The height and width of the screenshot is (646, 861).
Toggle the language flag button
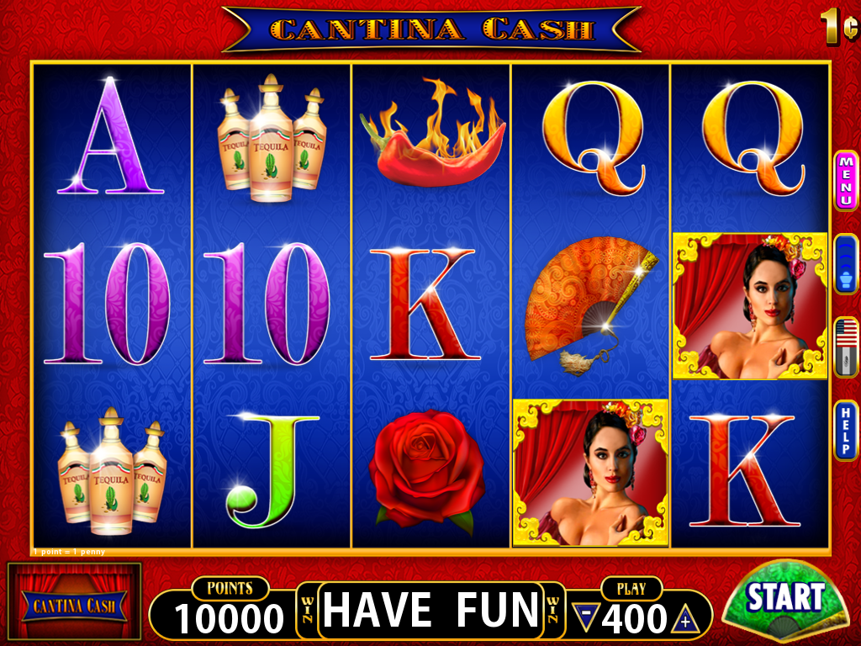click(846, 347)
